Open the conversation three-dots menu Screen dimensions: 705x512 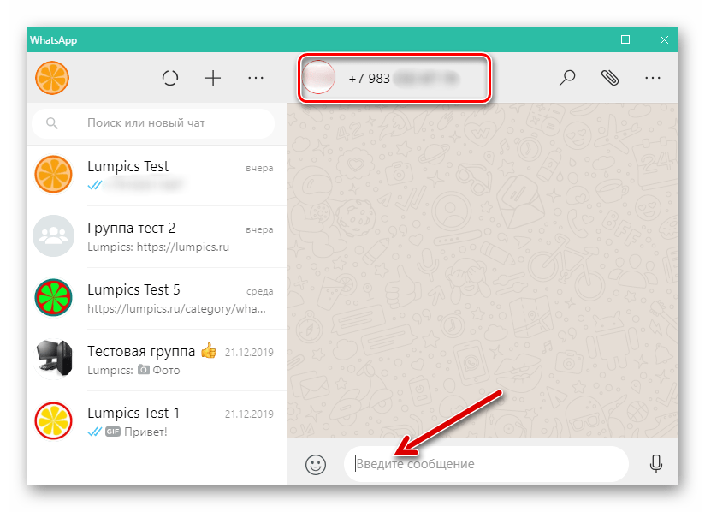653,78
